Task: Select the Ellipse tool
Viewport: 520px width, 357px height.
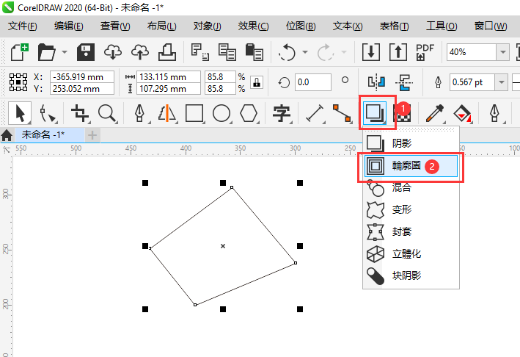Action: pyautogui.click(x=221, y=114)
